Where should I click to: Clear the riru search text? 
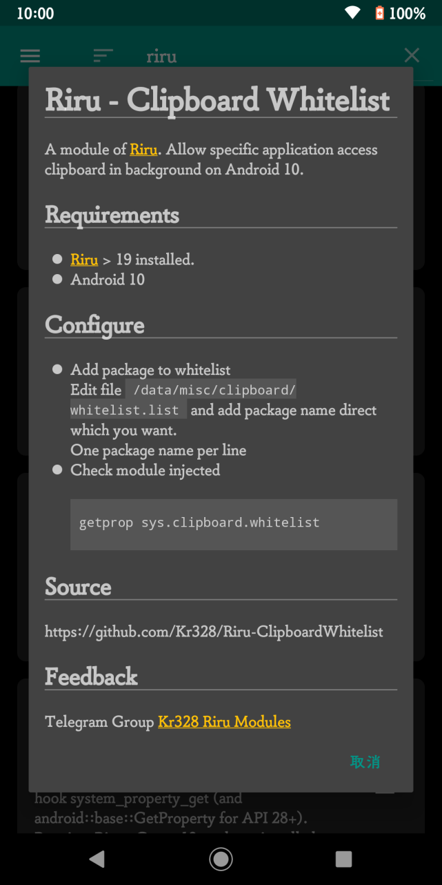412,55
